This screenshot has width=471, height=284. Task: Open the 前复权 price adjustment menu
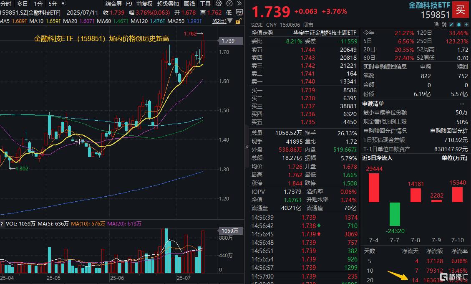coord(144,4)
